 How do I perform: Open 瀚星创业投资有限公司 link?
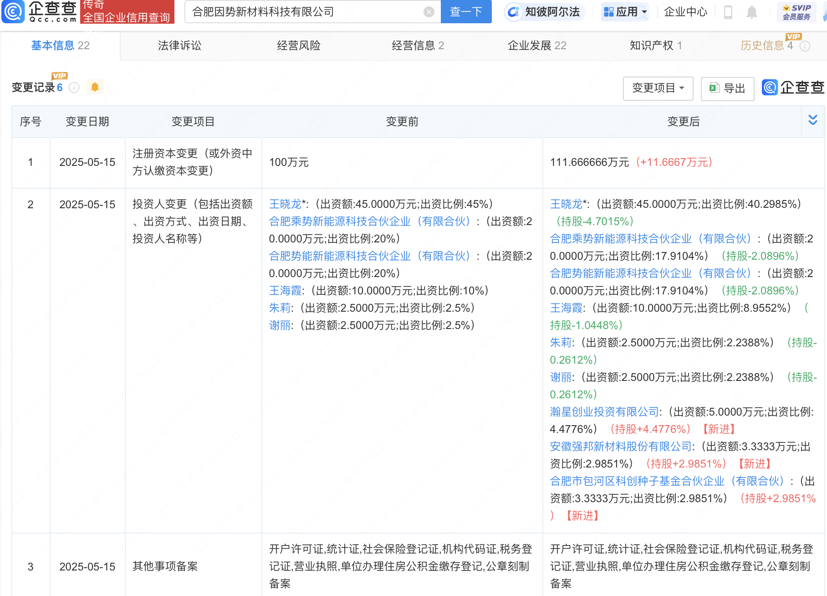604,412
